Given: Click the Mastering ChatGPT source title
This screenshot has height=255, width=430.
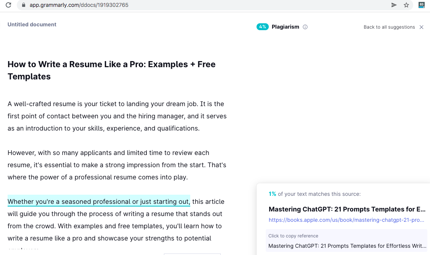Looking at the screenshot, I should point(347,209).
